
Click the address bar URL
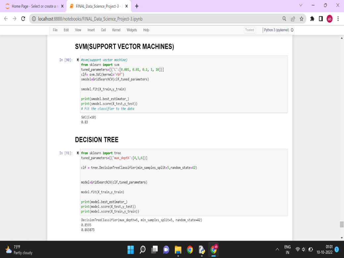pyautogui.click(x=90, y=19)
